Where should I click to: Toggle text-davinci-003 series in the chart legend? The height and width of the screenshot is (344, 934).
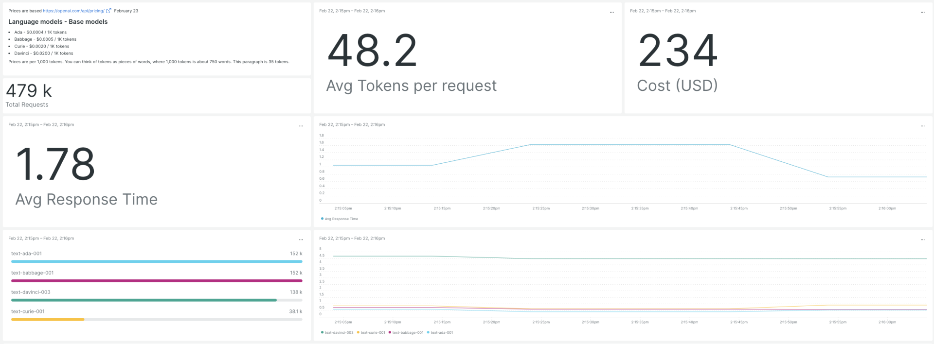click(x=339, y=333)
